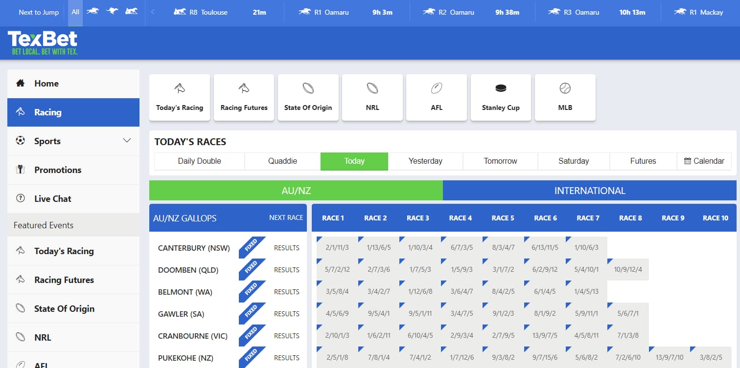The image size is (740, 368).
Task: Open R8 Toulouse next race
Action: point(220,12)
